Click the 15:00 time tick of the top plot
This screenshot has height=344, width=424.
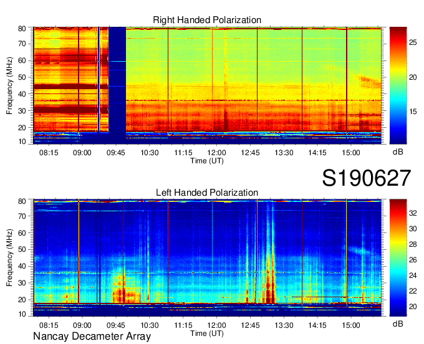[351, 153]
